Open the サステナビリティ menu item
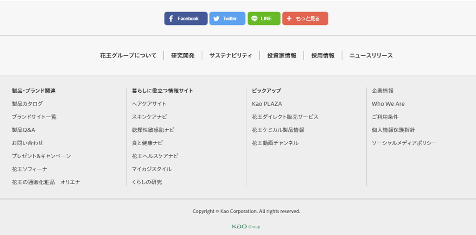This screenshot has height=235, width=476. (x=231, y=56)
